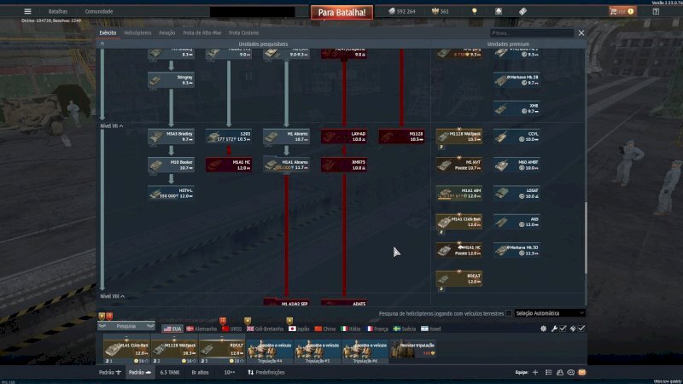Viewport: 683px width, 384px height.
Task: Switch to the Helicópteros tab
Action: coord(137,32)
